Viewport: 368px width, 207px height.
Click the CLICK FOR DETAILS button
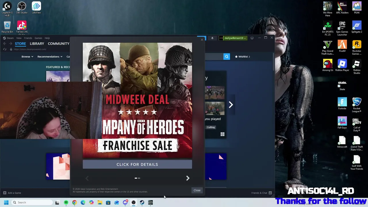tap(137, 164)
